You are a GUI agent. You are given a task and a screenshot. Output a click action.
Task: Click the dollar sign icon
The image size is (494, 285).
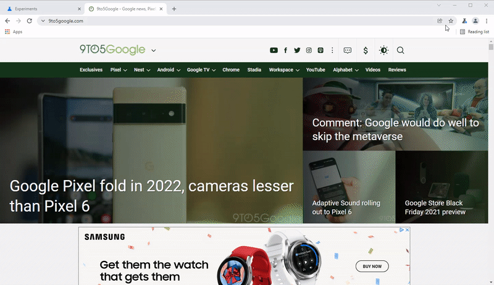(366, 51)
